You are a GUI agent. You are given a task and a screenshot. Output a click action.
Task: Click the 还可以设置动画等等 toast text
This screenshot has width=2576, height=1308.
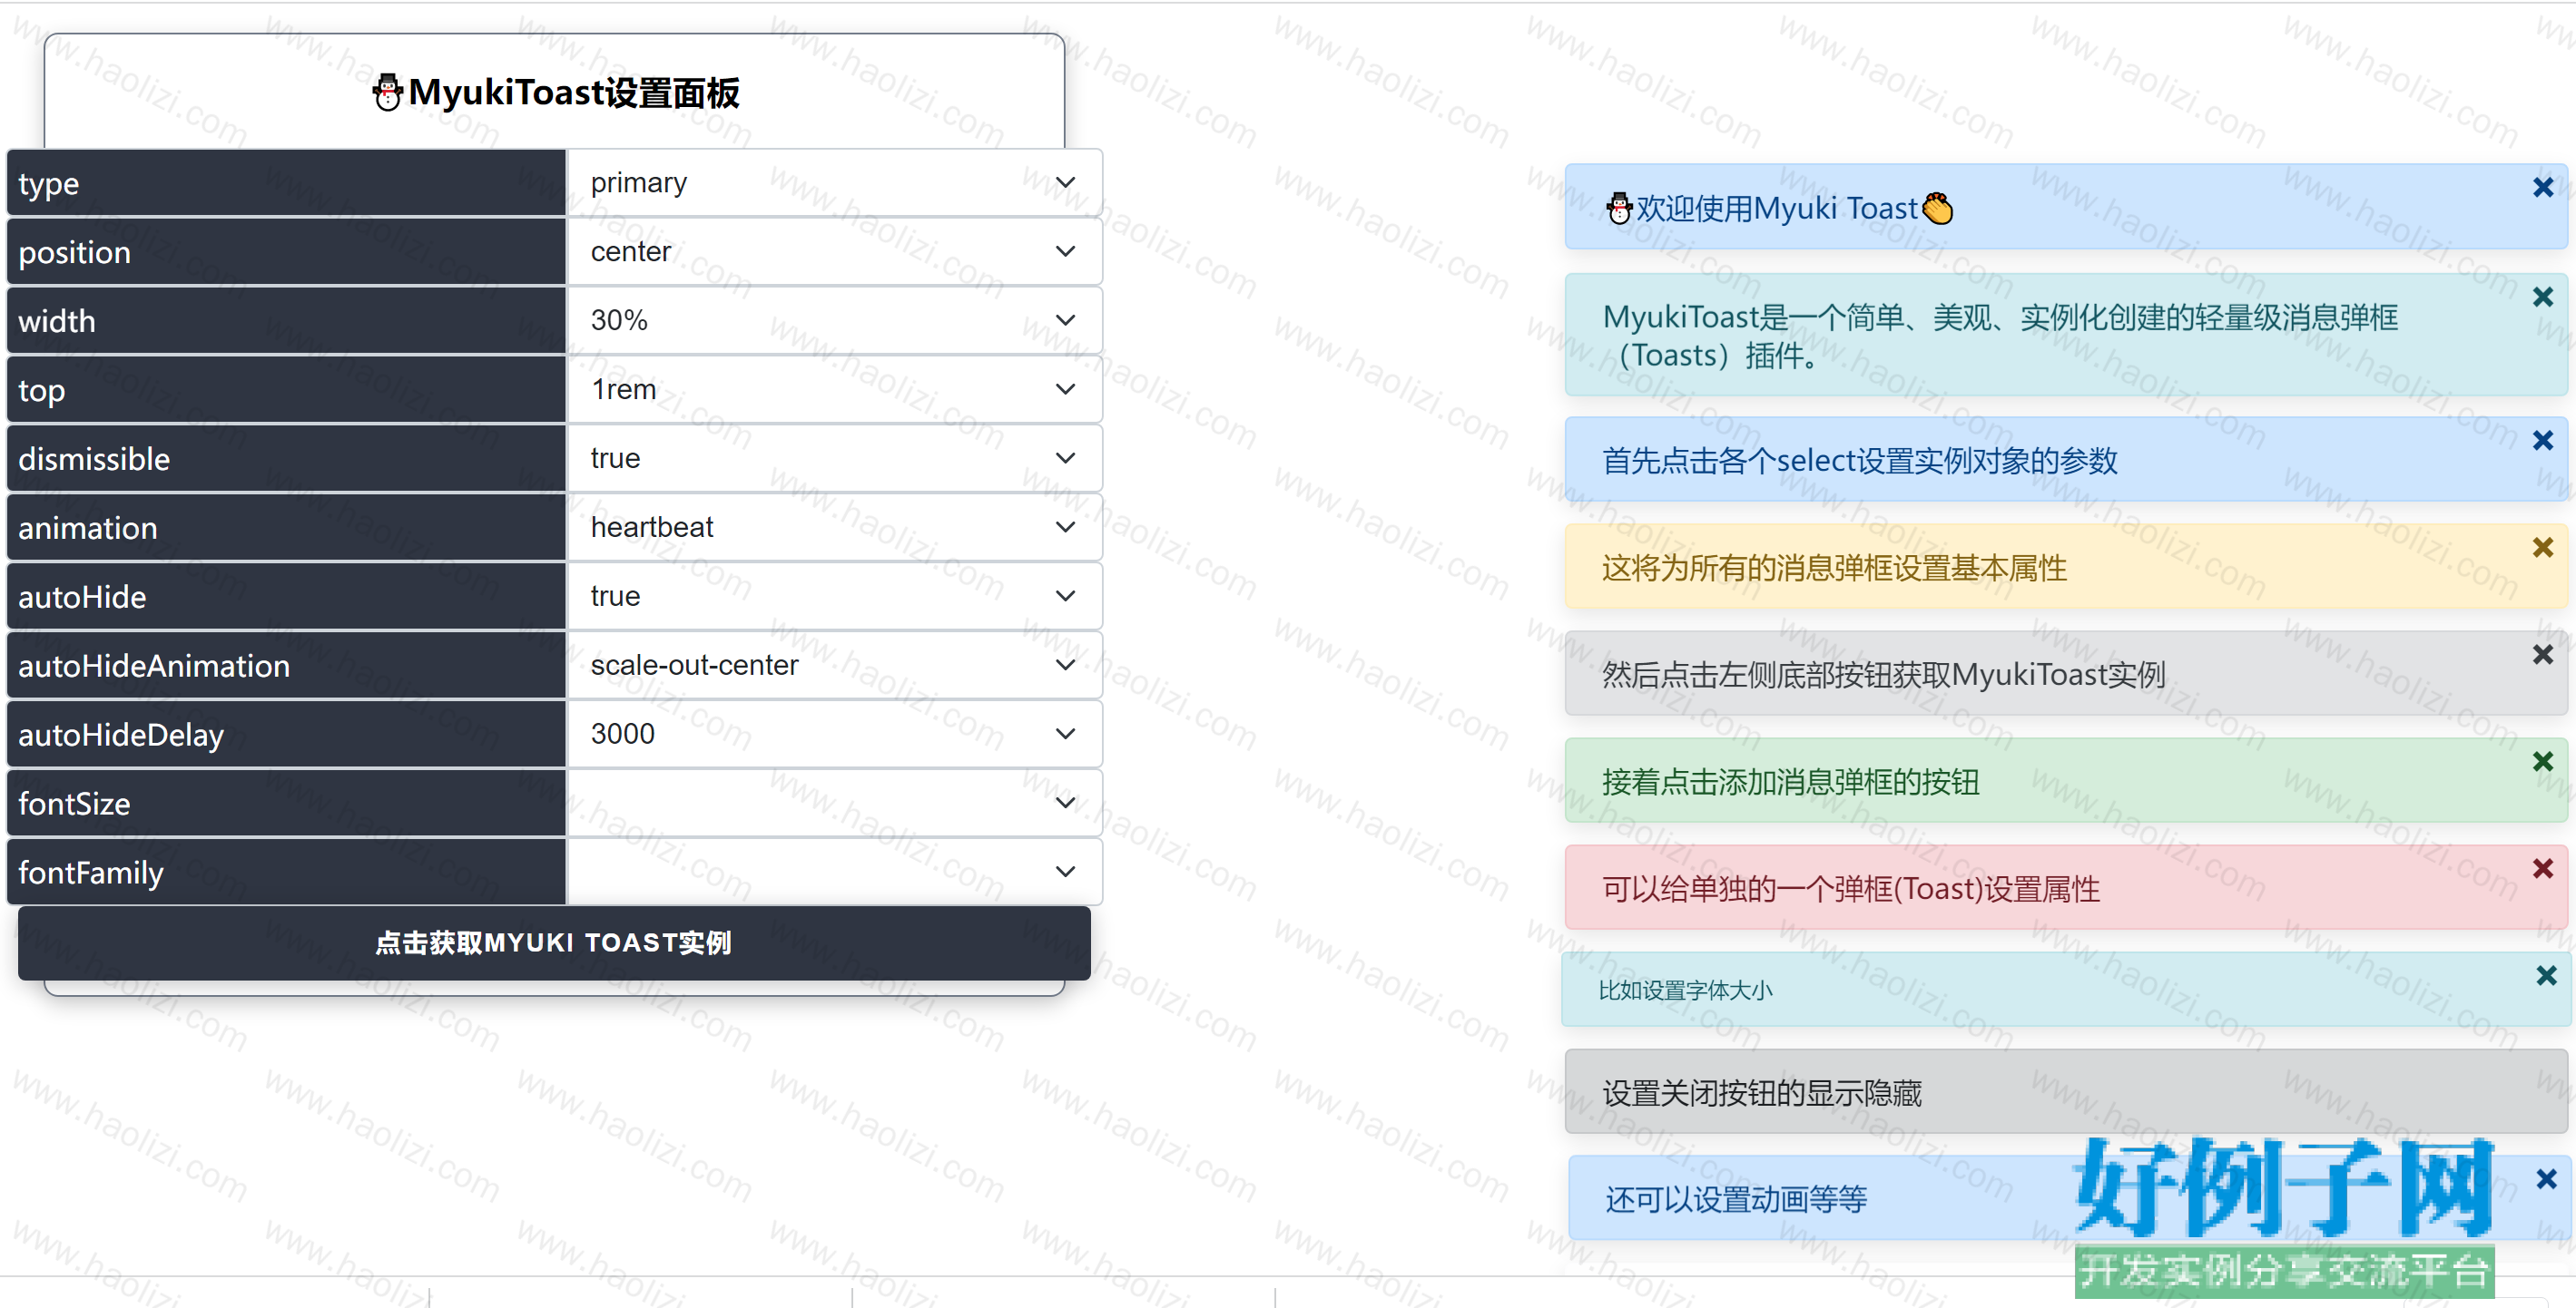point(1736,1199)
